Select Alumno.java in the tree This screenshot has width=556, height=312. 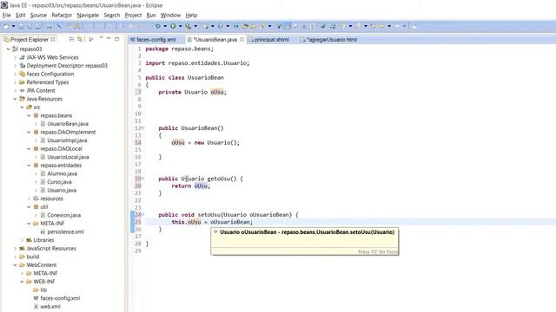pos(62,173)
